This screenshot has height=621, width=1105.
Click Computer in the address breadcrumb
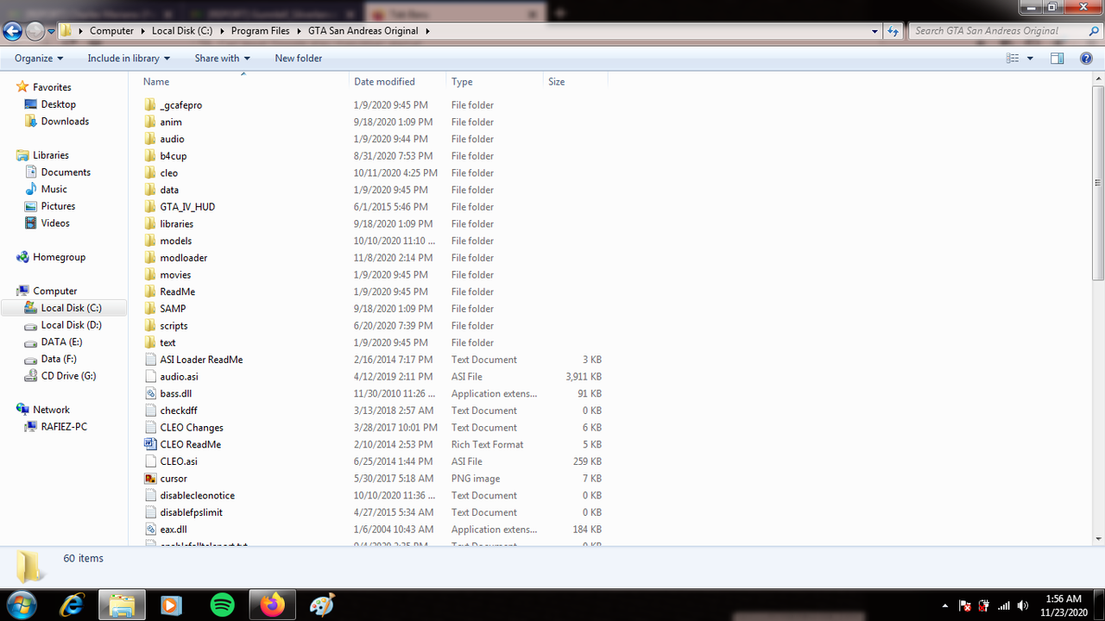click(x=112, y=31)
